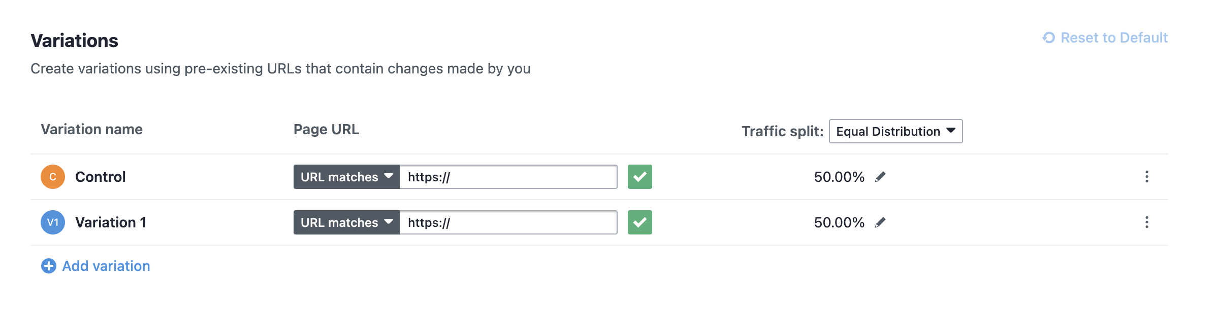Open Control row three-dot options menu
Screen dimensions: 1215x314
(1146, 177)
